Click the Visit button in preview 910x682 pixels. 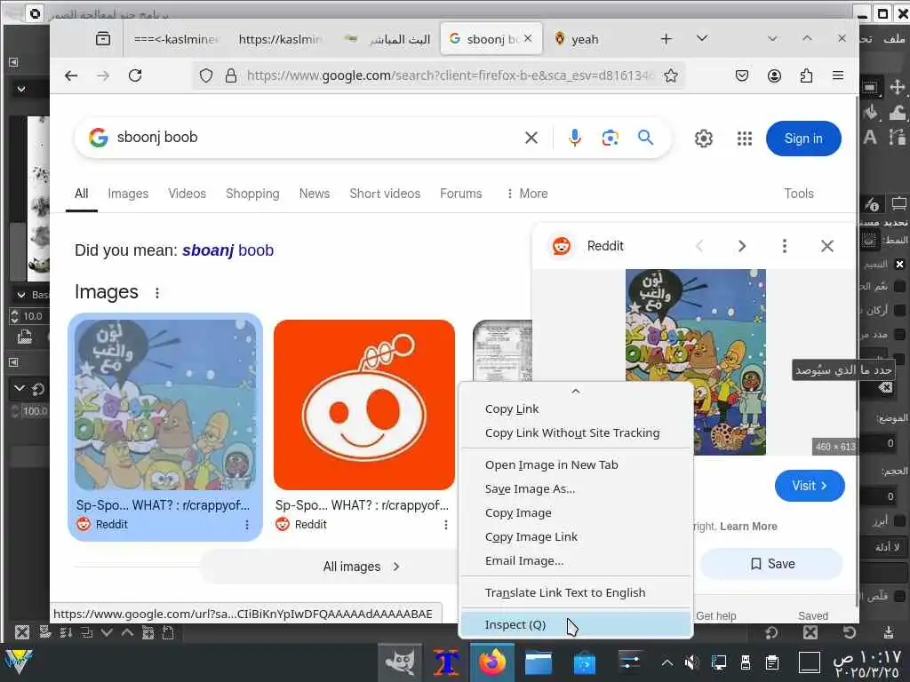click(810, 486)
